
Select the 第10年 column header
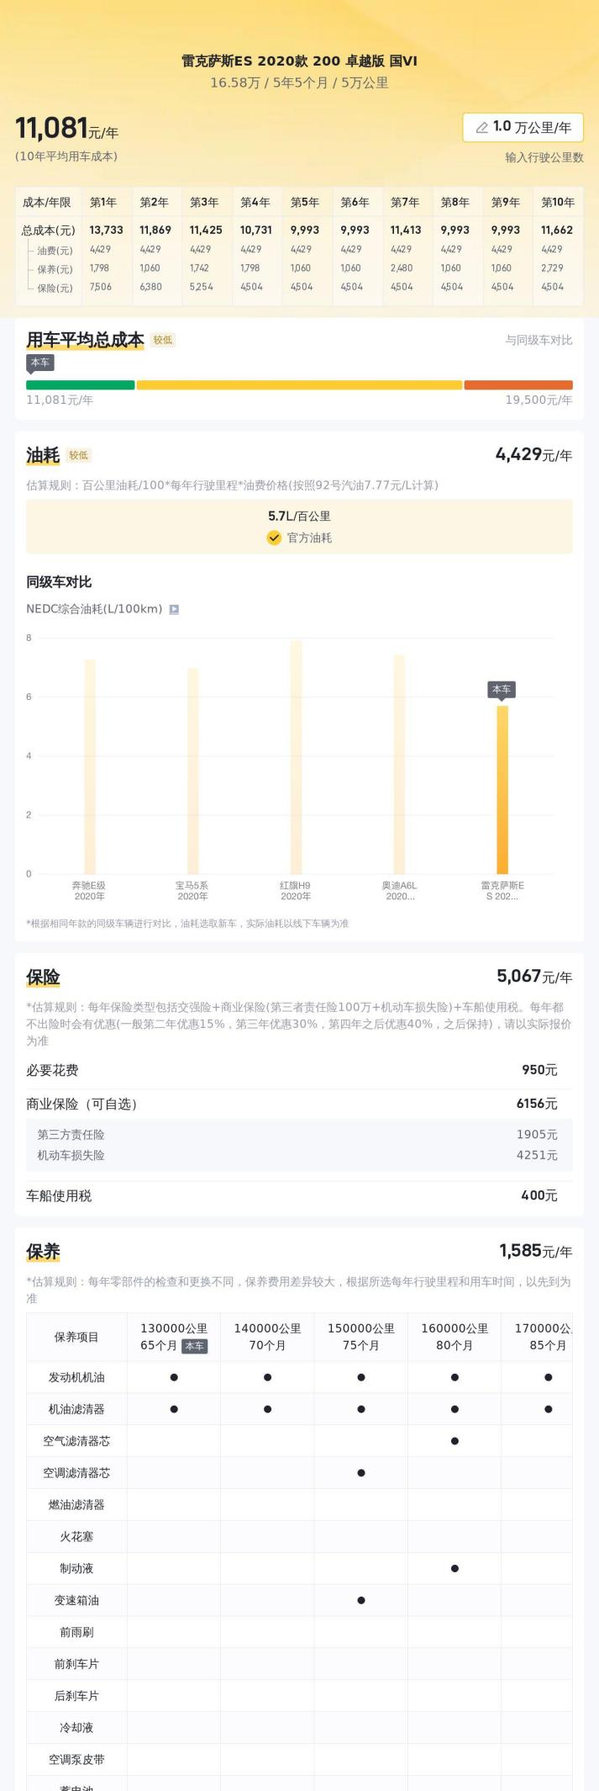click(558, 202)
